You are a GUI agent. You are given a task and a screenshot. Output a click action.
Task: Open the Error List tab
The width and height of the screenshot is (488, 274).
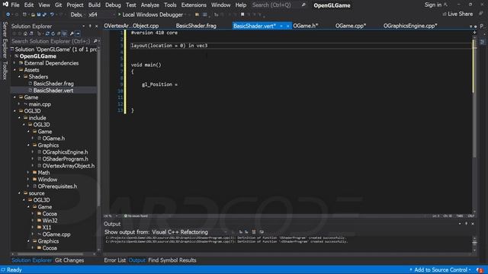coord(115,260)
